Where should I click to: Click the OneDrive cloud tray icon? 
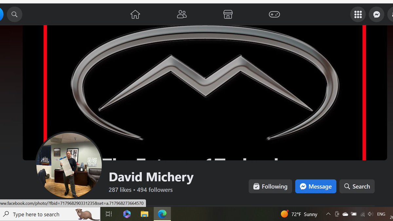point(345,214)
